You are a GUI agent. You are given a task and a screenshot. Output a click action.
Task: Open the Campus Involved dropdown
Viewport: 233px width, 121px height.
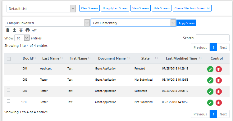click(x=47, y=23)
